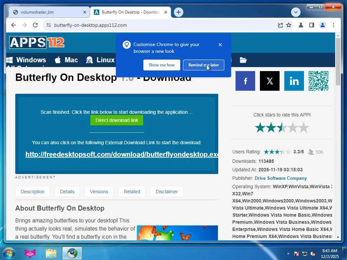Open the Mac category menu

tap(66, 60)
